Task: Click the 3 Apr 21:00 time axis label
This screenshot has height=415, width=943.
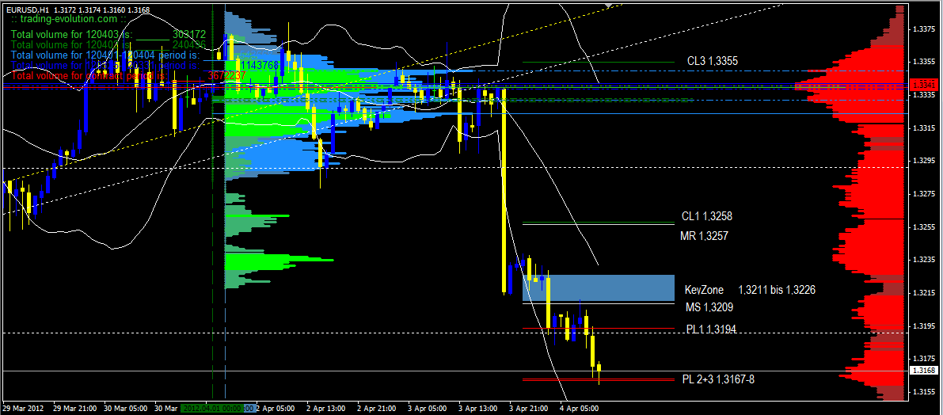Action: 529,408
